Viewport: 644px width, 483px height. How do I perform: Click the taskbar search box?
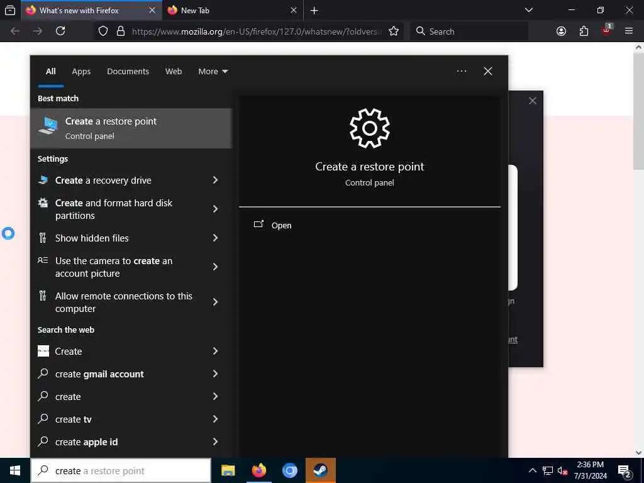(x=121, y=470)
